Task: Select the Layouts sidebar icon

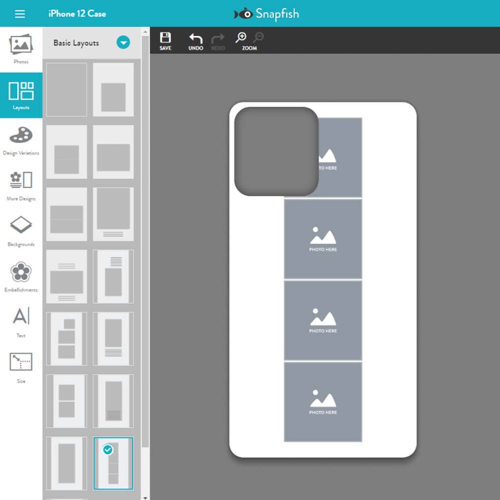Action: click(x=21, y=93)
